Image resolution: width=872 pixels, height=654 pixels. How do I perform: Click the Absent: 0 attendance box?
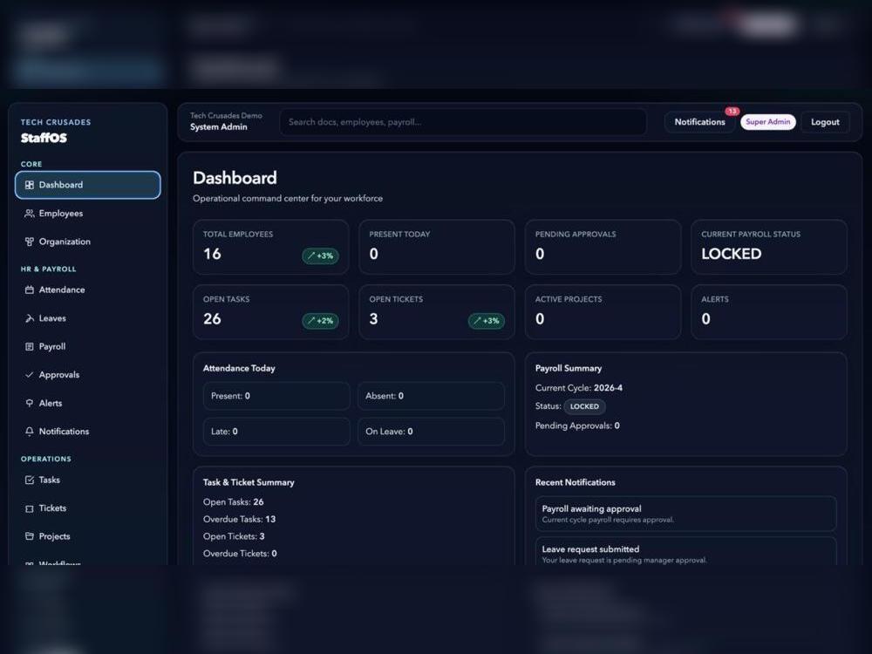(x=431, y=396)
